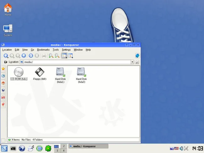Open the Go menu
Image resolution: width=204 pixels, height=153 pixels.
pyautogui.click(x=32, y=50)
